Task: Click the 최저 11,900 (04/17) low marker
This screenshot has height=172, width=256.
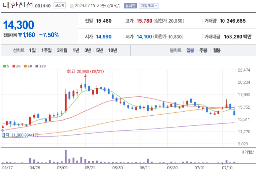Action: tap(20, 135)
